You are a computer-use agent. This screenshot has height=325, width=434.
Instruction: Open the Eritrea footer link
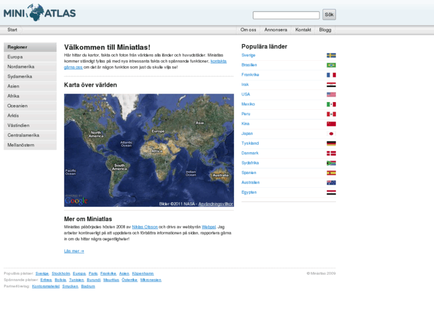pos(46,280)
